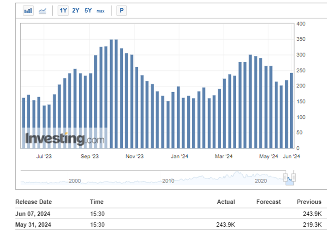Click the Actual column header
Image resolution: width=327 pixels, height=230 pixels.
coord(226,202)
